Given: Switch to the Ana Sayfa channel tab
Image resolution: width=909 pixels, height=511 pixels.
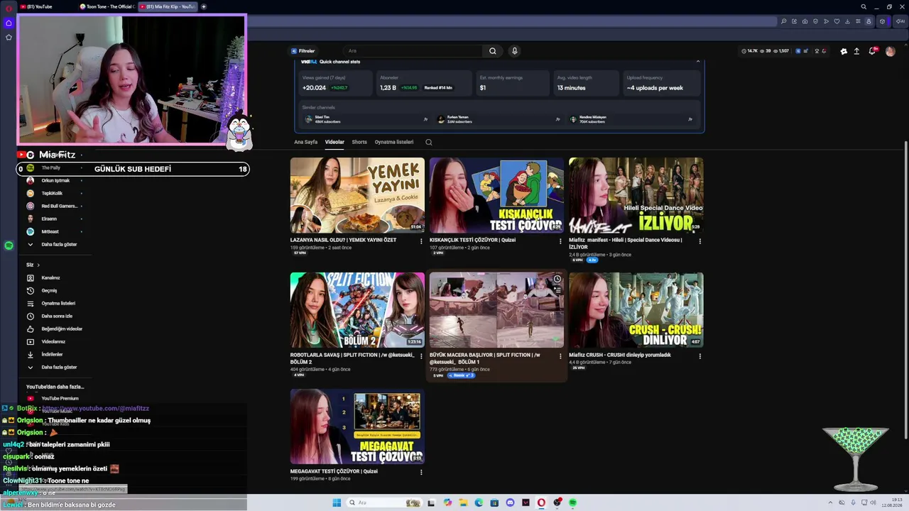Looking at the screenshot, I should coord(306,142).
